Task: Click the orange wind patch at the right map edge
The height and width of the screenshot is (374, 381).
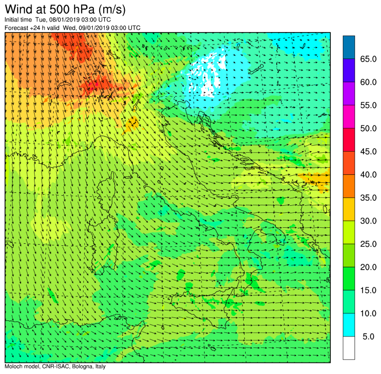Action: point(316,180)
